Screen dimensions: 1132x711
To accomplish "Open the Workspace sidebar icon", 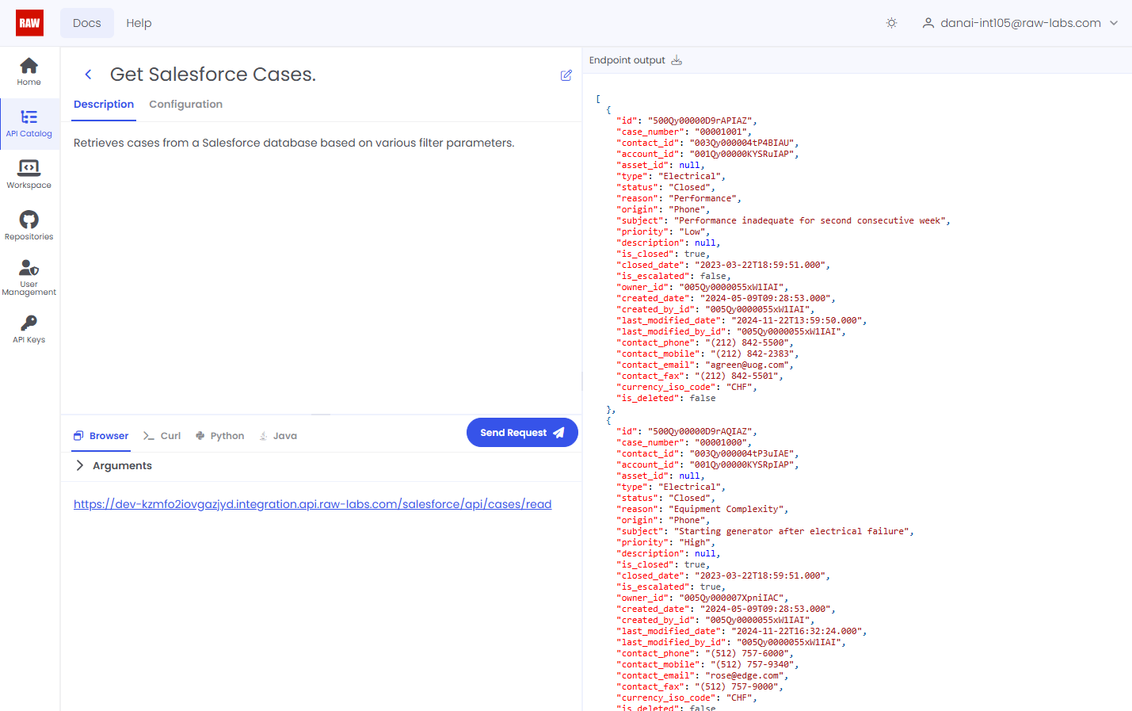I will click(x=29, y=174).
